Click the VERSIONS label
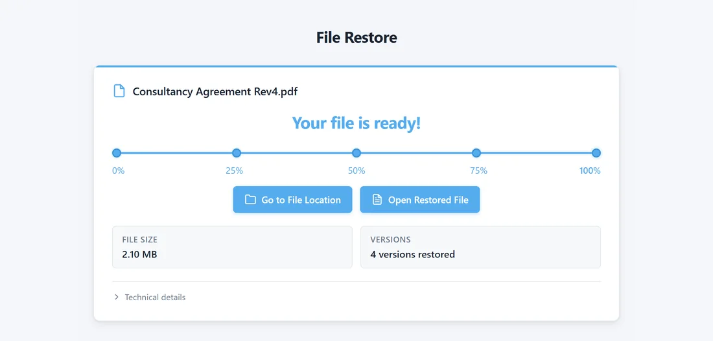 391,240
